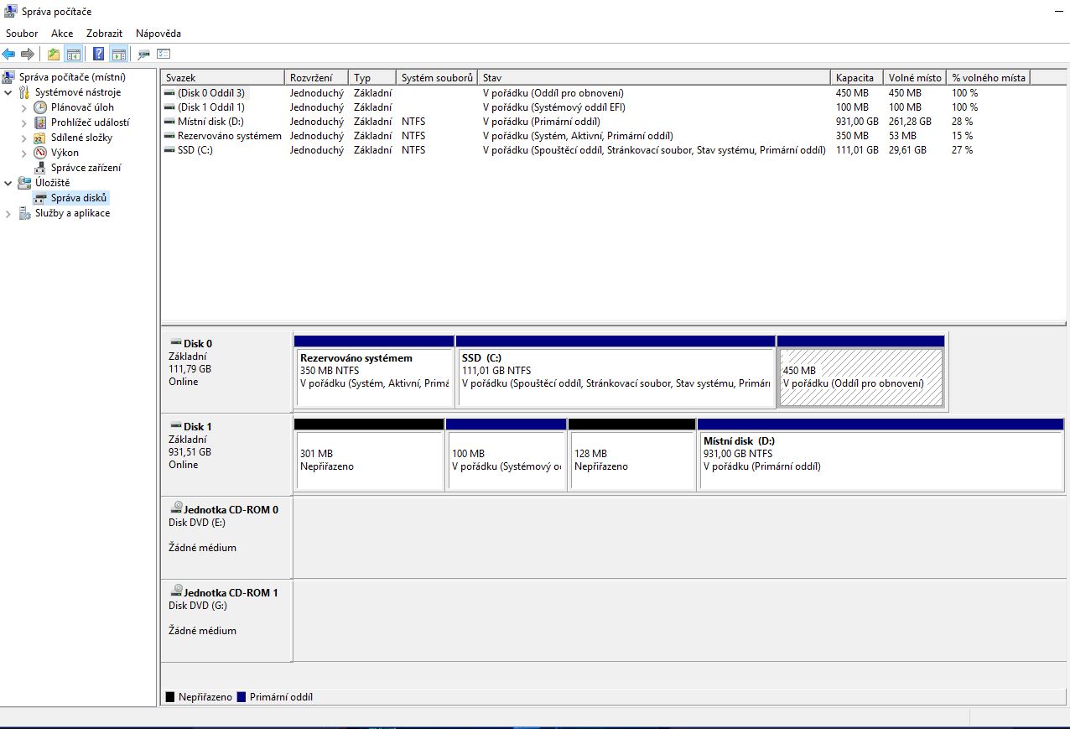This screenshot has width=1070, height=729.
Task: Sort volumes by Kapacita column header
Action: (x=855, y=77)
